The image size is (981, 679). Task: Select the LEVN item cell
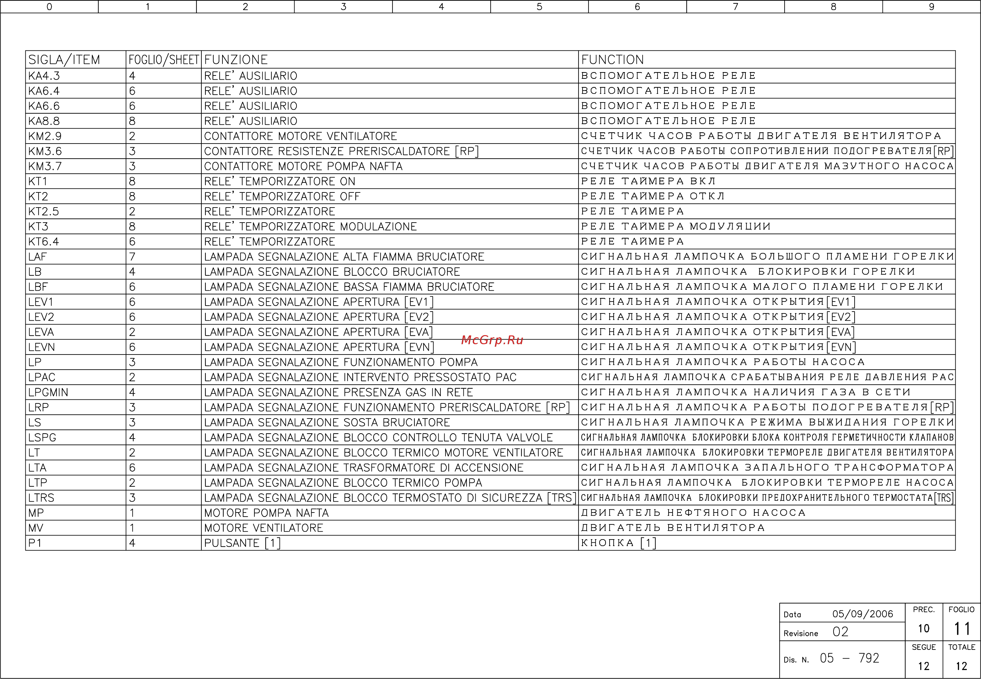(x=76, y=347)
